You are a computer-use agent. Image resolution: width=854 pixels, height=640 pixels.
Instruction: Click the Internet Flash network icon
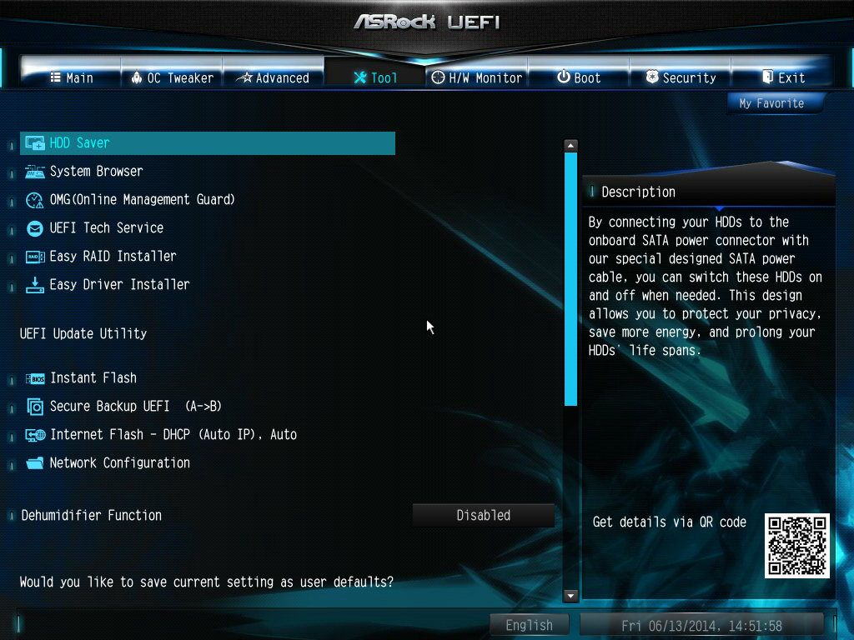[34, 435]
